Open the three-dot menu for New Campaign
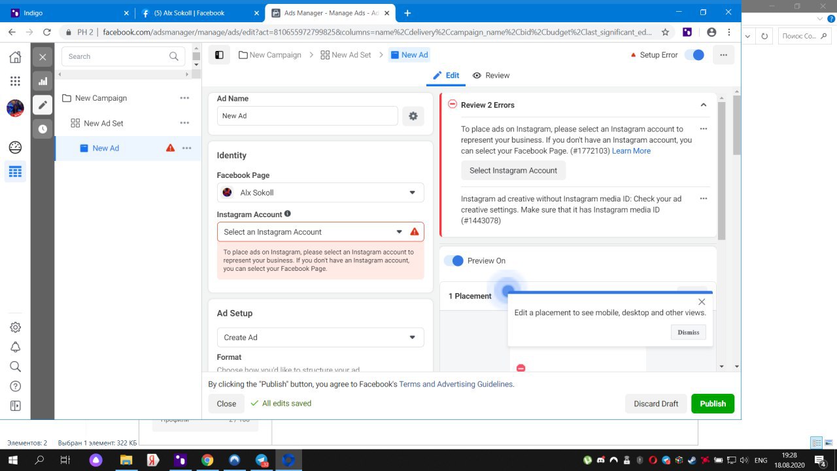The image size is (837, 471). (x=184, y=98)
